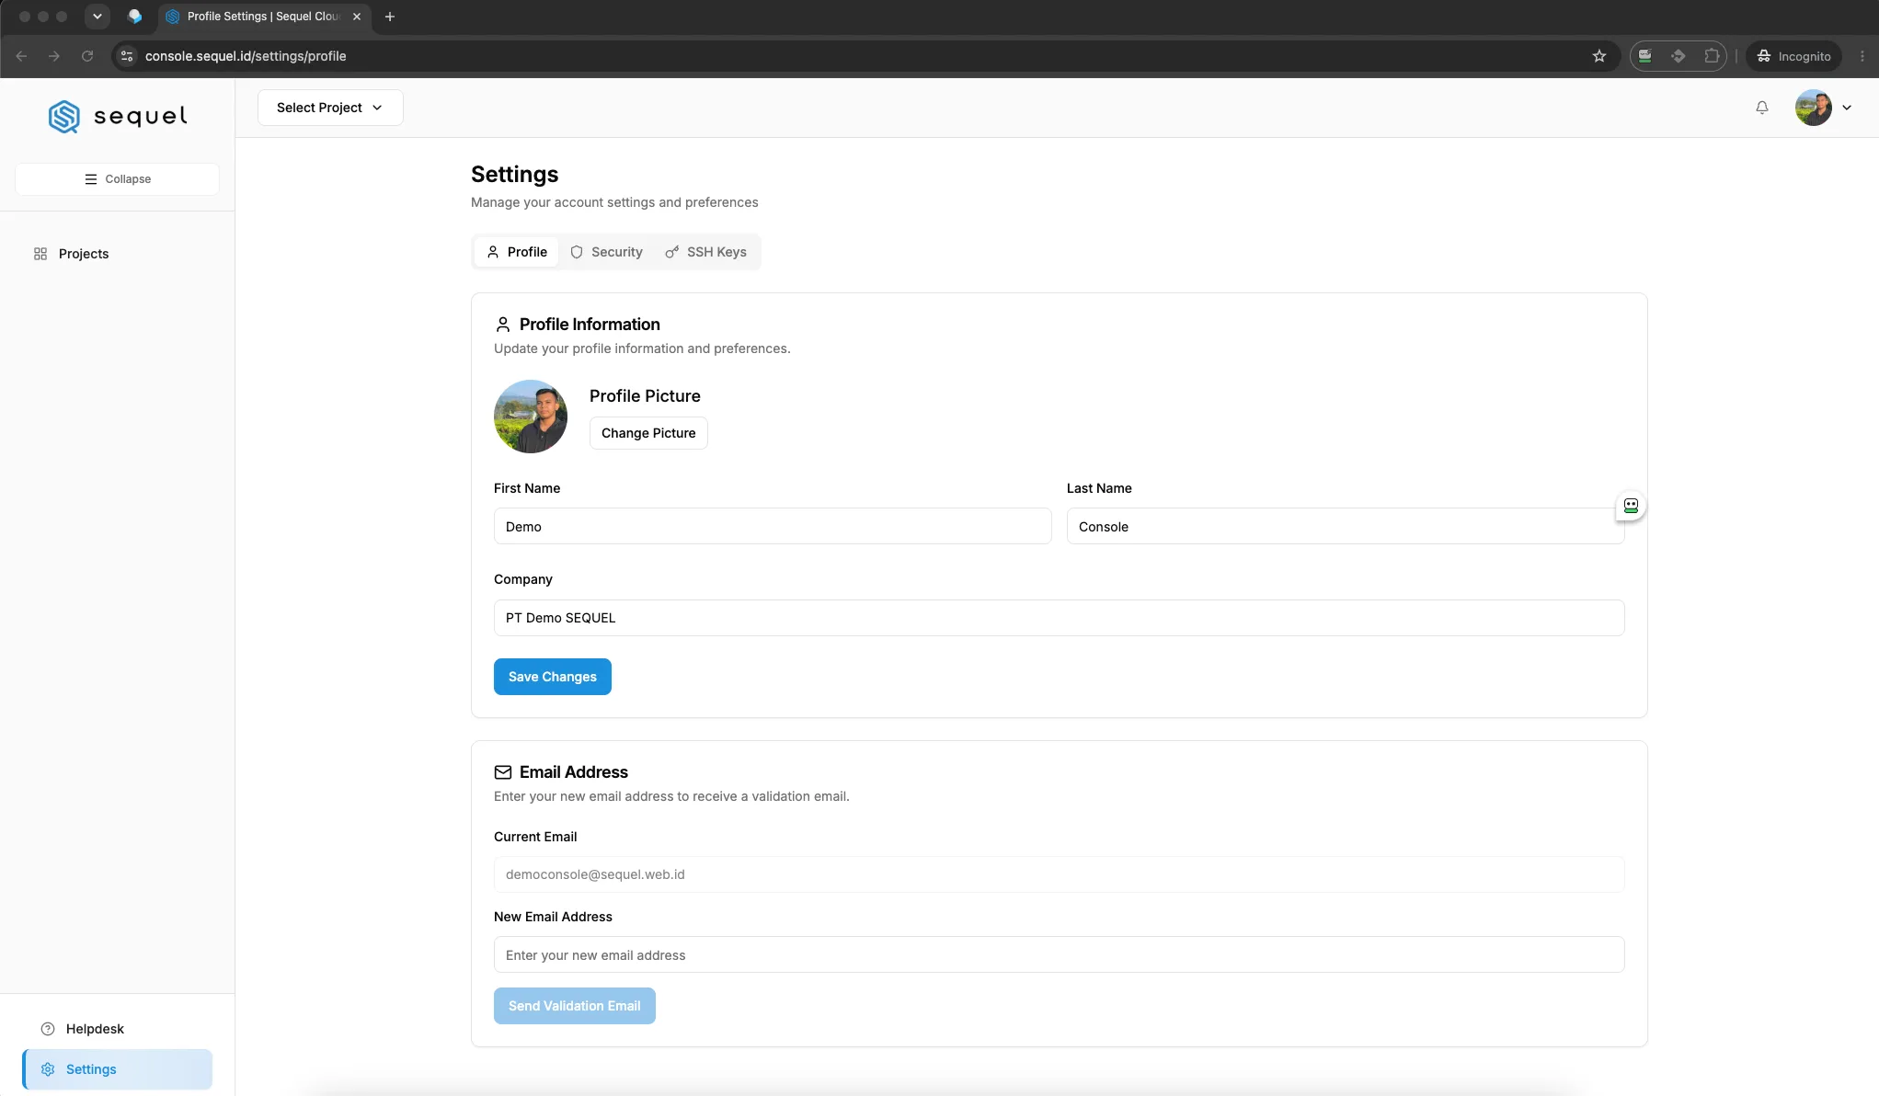Expand the Select Project dropdown

[330, 108]
